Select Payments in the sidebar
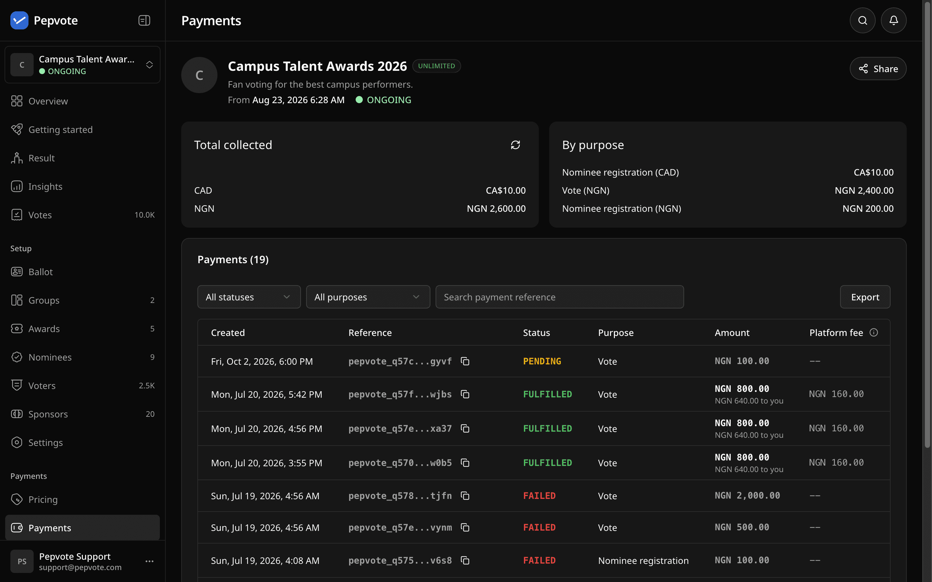The width and height of the screenshot is (932, 582). tap(83, 528)
